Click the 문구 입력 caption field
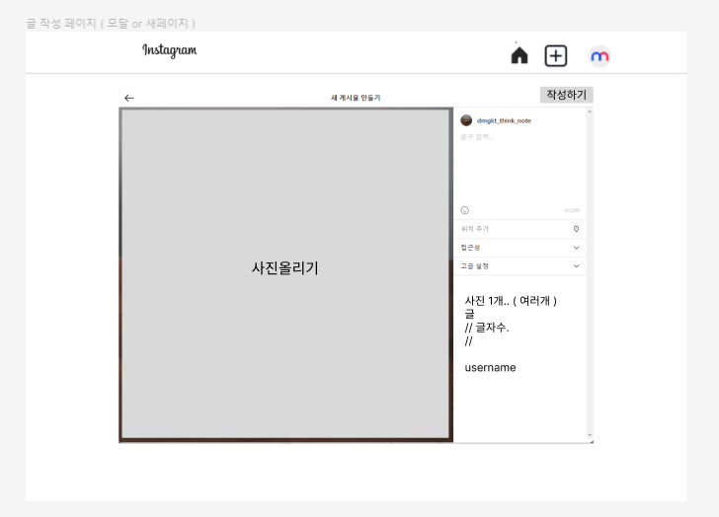719x517 pixels. [519, 167]
